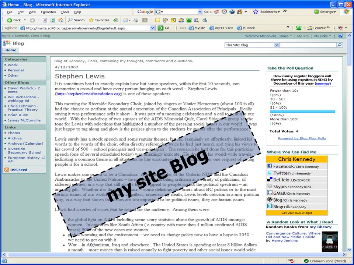Open the Favorites menu

click(x=48, y=12)
